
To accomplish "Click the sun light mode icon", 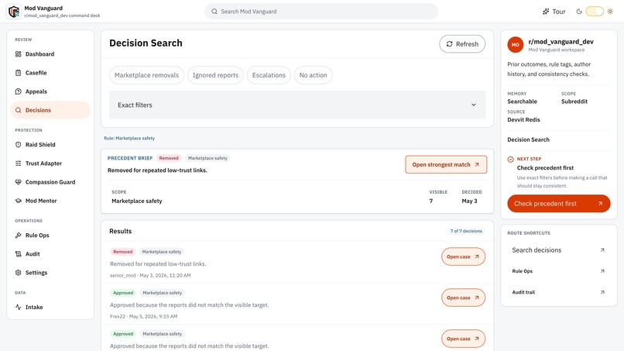I will [610, 12].
